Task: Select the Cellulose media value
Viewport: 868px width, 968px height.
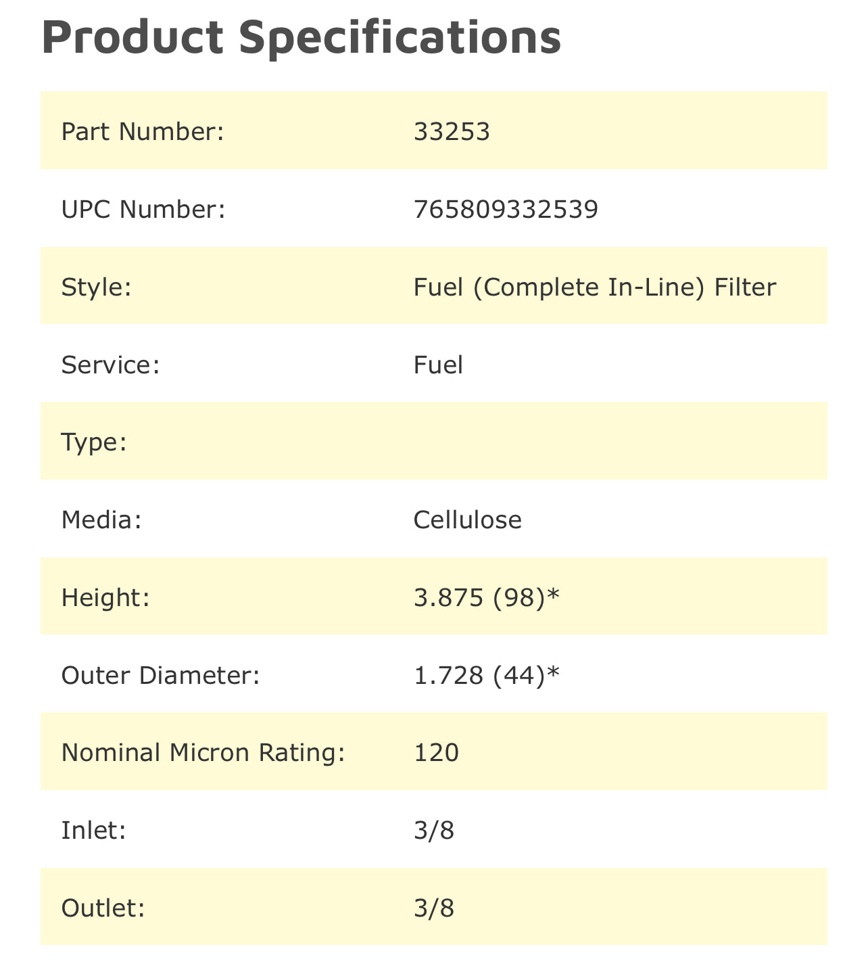Action: (x=467, y=520)
